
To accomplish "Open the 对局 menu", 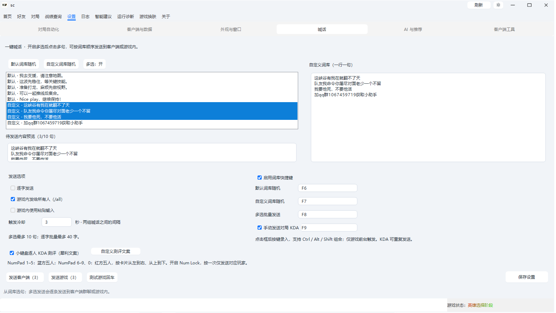I will click(35, 16).
